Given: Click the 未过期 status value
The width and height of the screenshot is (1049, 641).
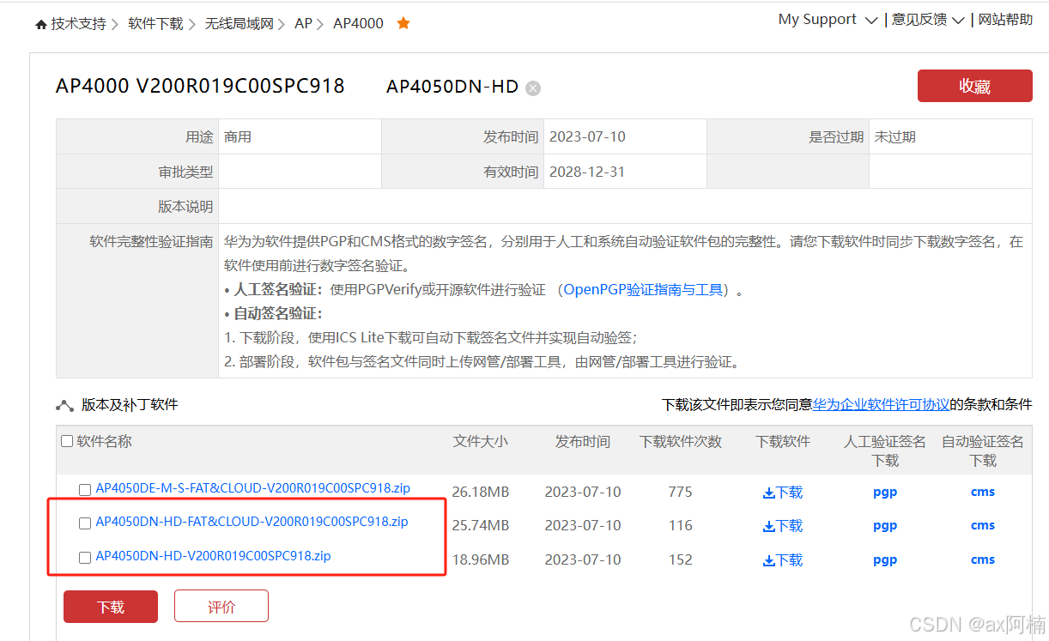Looking at the screenshot, I should click(x=895, y=137).
